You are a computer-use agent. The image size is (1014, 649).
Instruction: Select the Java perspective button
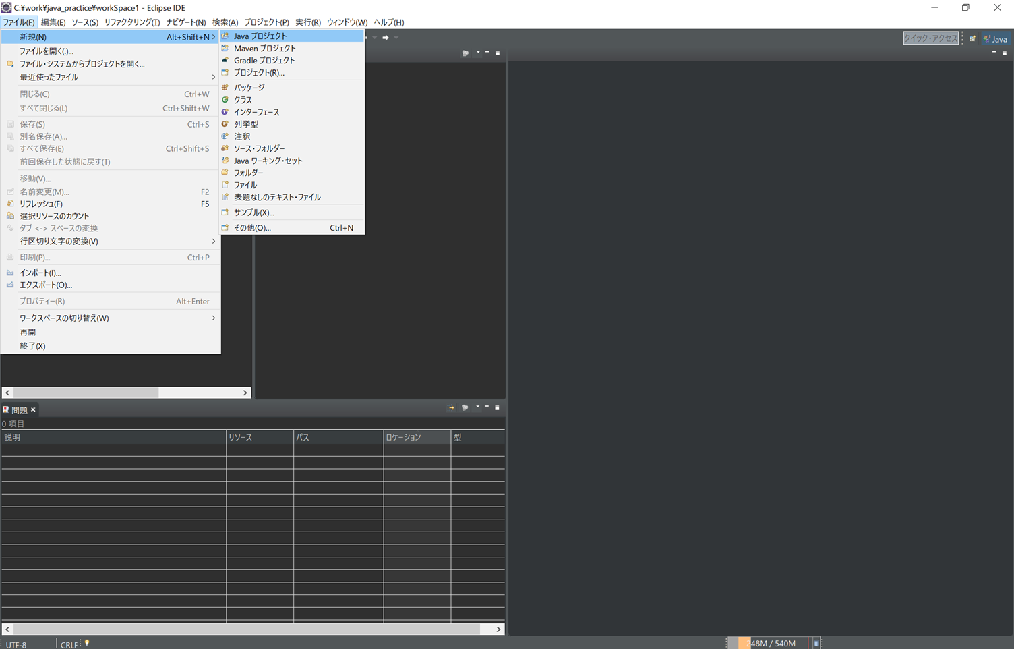click(996, 39)
